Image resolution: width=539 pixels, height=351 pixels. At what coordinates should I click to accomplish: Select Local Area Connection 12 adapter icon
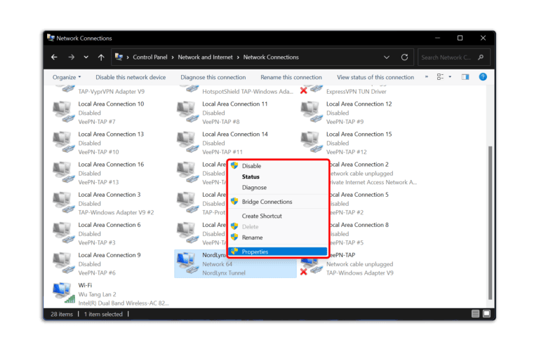coord(312,112)
